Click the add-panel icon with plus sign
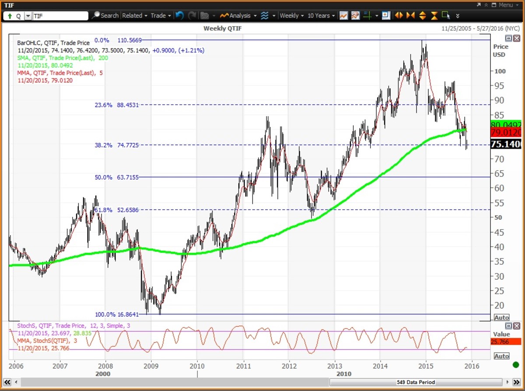Image resolution: width=525 pixels, height=391 pixels. click(x=385, y=16)
